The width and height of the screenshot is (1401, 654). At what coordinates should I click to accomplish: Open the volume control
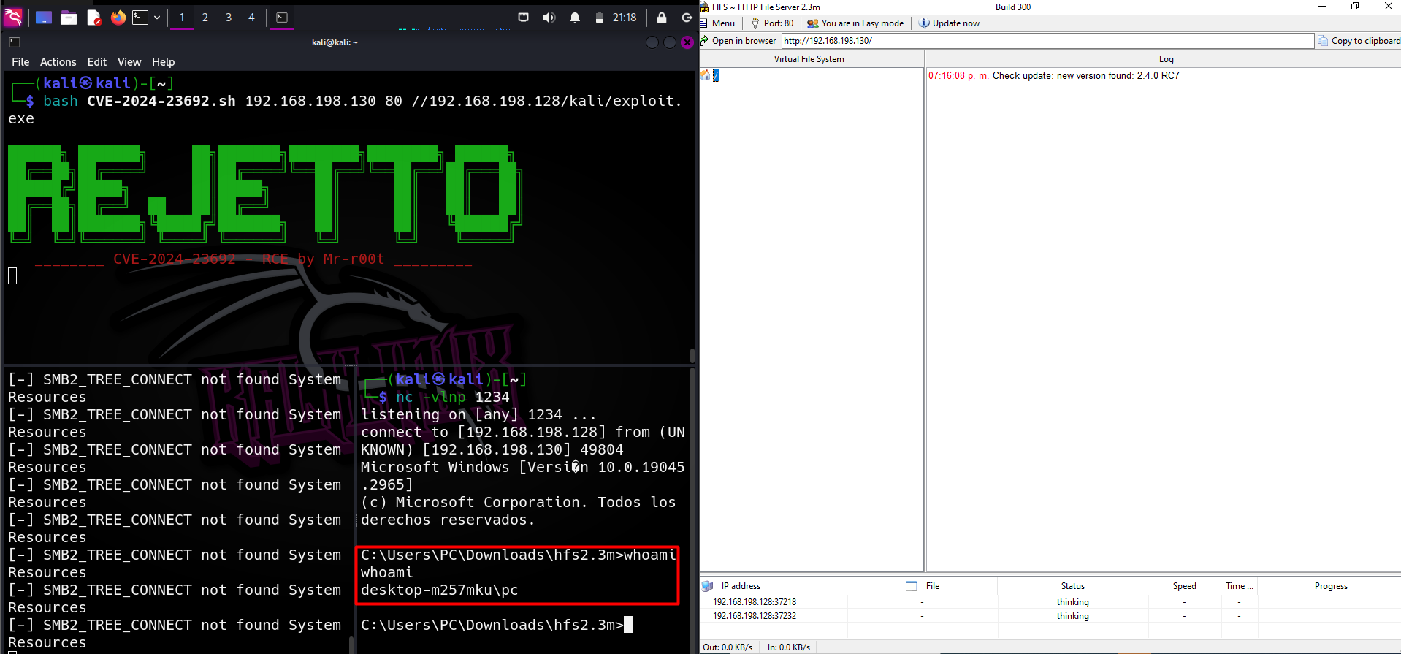(x=549, y=18)
